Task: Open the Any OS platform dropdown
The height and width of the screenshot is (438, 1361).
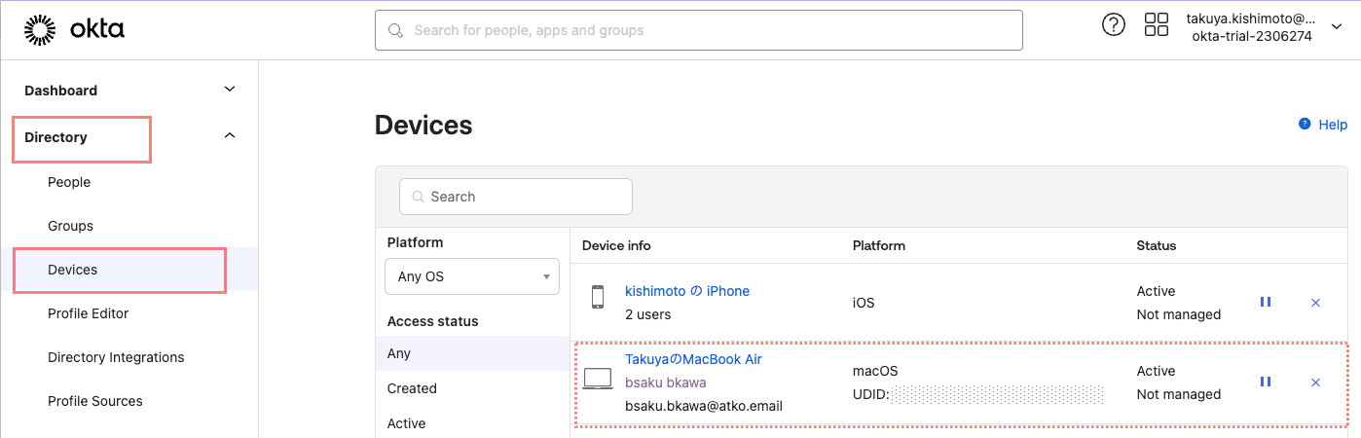Action: click(472, 276)
